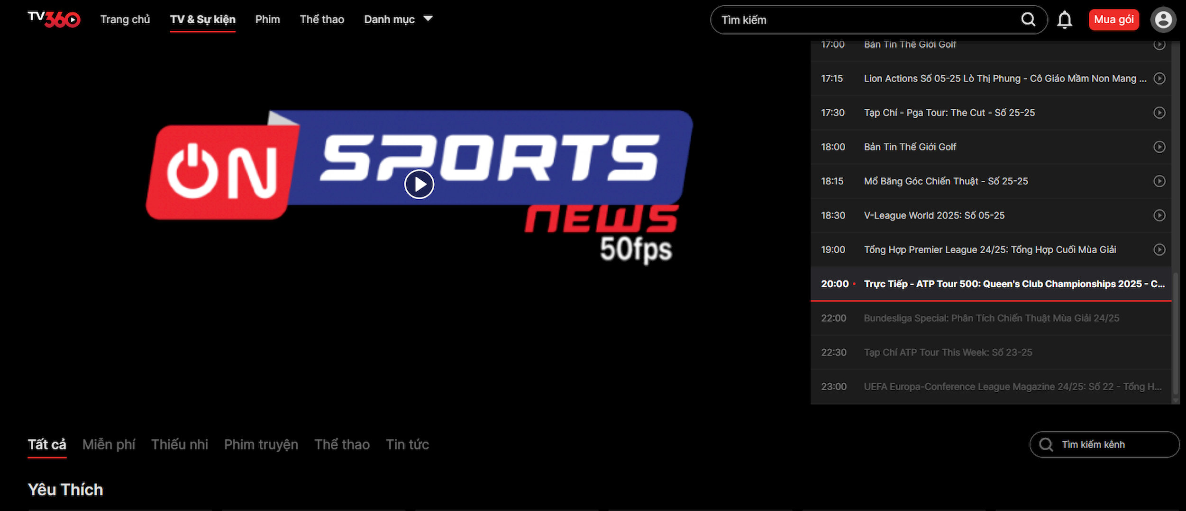Open 19:00 Tổng Hợp Premier League program title

click(990, 249)
